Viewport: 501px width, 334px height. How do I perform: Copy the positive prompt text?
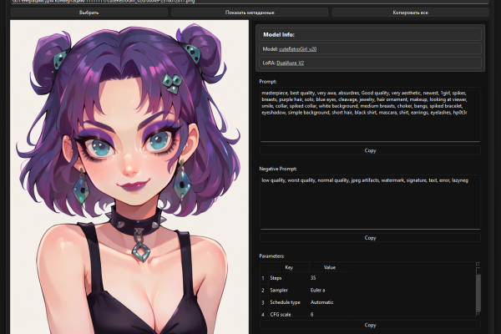(x=370, y=150)
